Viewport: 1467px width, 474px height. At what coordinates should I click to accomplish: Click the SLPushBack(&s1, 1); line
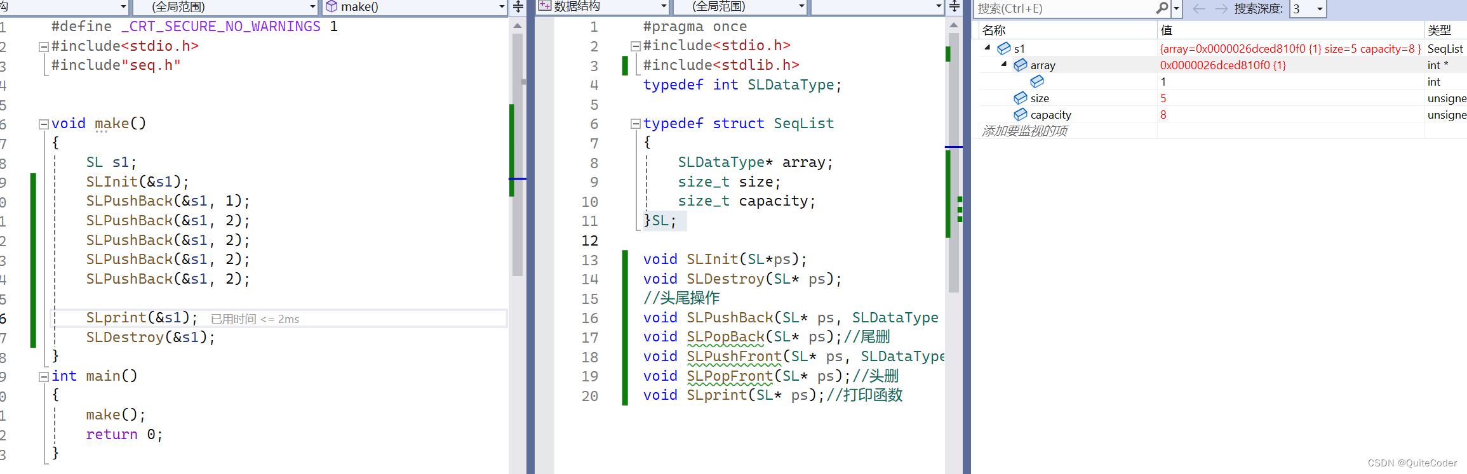click(168, 201)
